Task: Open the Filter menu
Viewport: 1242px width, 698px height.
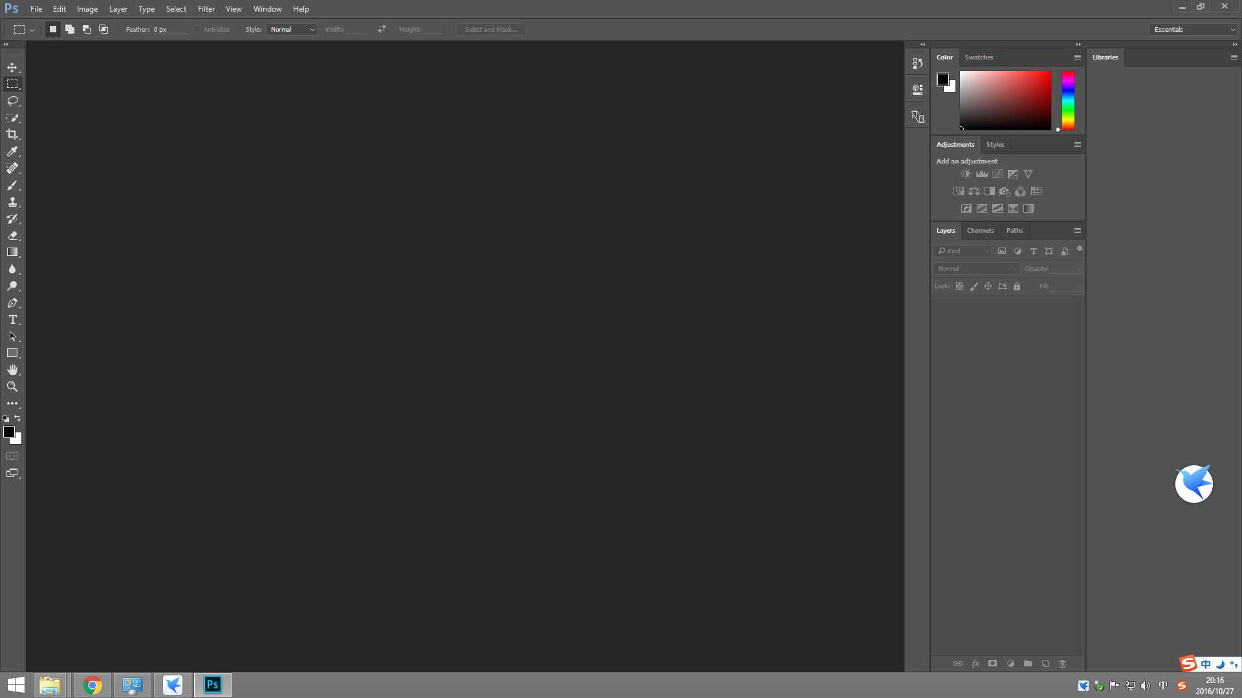Action: coord(206,9)
